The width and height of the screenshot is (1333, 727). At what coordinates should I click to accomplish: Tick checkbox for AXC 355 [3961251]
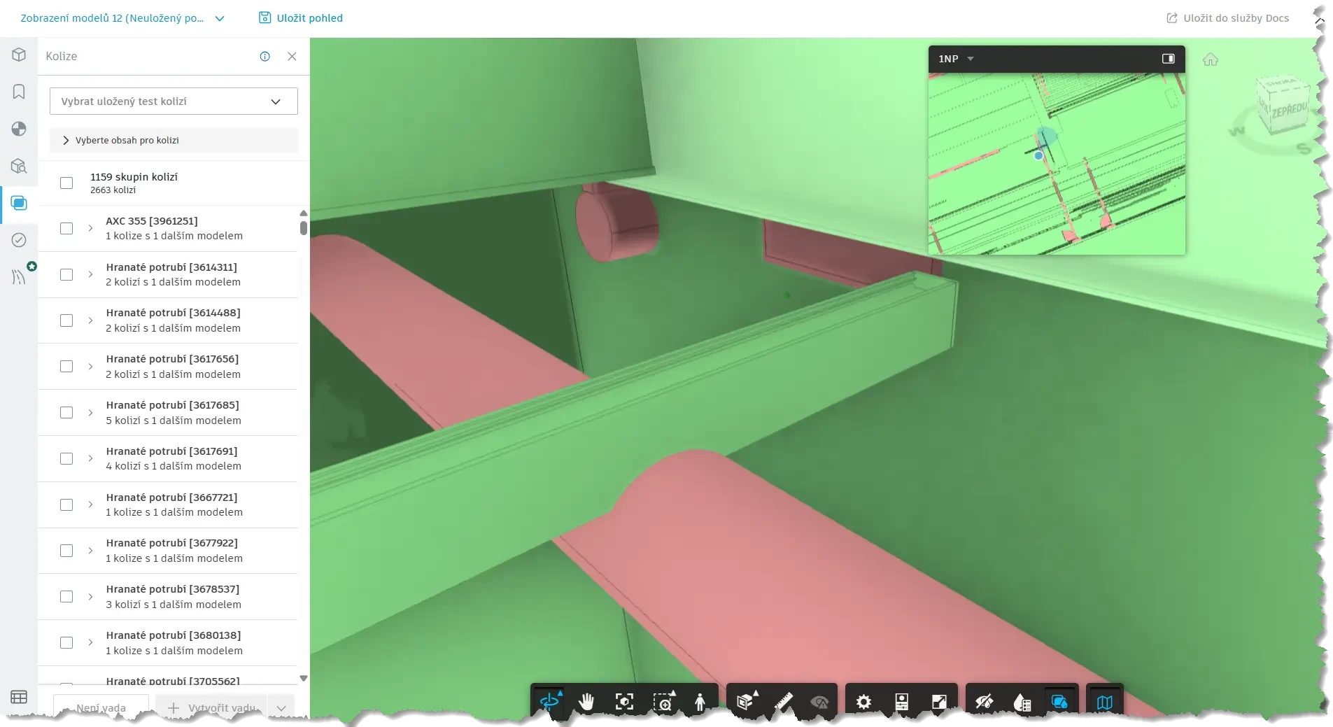pos(66,229)
